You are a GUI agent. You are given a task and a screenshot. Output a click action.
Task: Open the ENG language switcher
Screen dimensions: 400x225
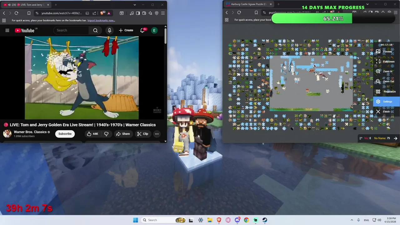click(x=366, y=220)
